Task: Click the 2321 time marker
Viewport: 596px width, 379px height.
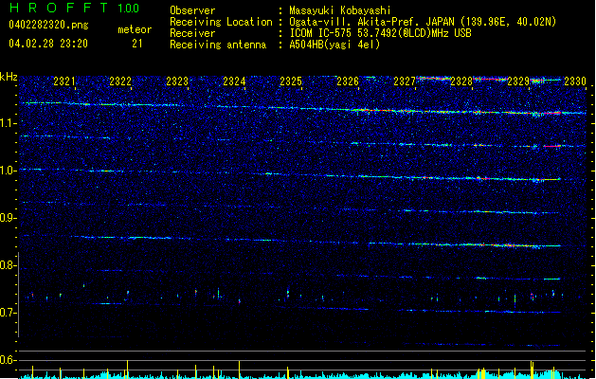Action: pyautogui.click(x=64, y=81)
